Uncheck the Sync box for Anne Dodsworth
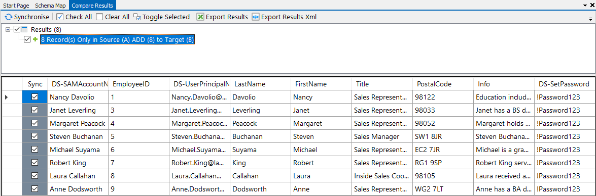Image resolution: width=596 pixels, height=196 pixels. click(35, 189)
